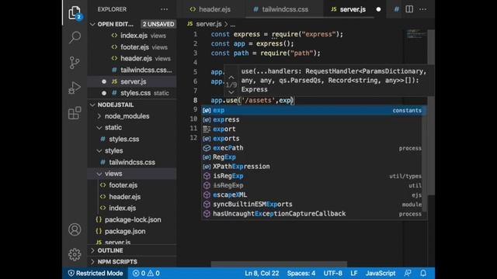Open header.ejs under views folder
Image resolution: width=497 pixels, height=279 pixels.
click(x=124, y=197)
